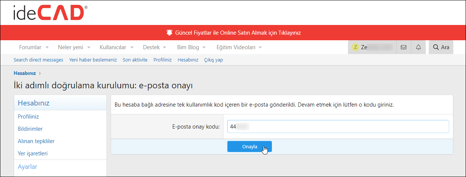The image size is (466, 177).
Task: Expand the Neler yeni dropdown arrow
Action: point(89,48)
